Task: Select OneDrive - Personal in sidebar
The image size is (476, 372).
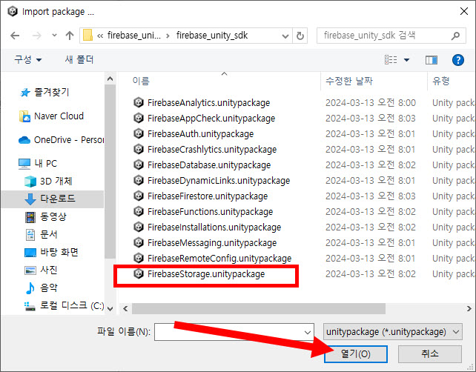Action: [x=69, y=140]
